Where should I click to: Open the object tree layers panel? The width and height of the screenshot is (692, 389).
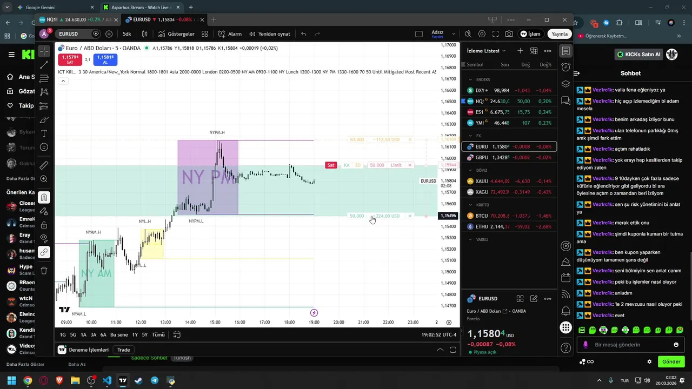click(x=565, y=84)
